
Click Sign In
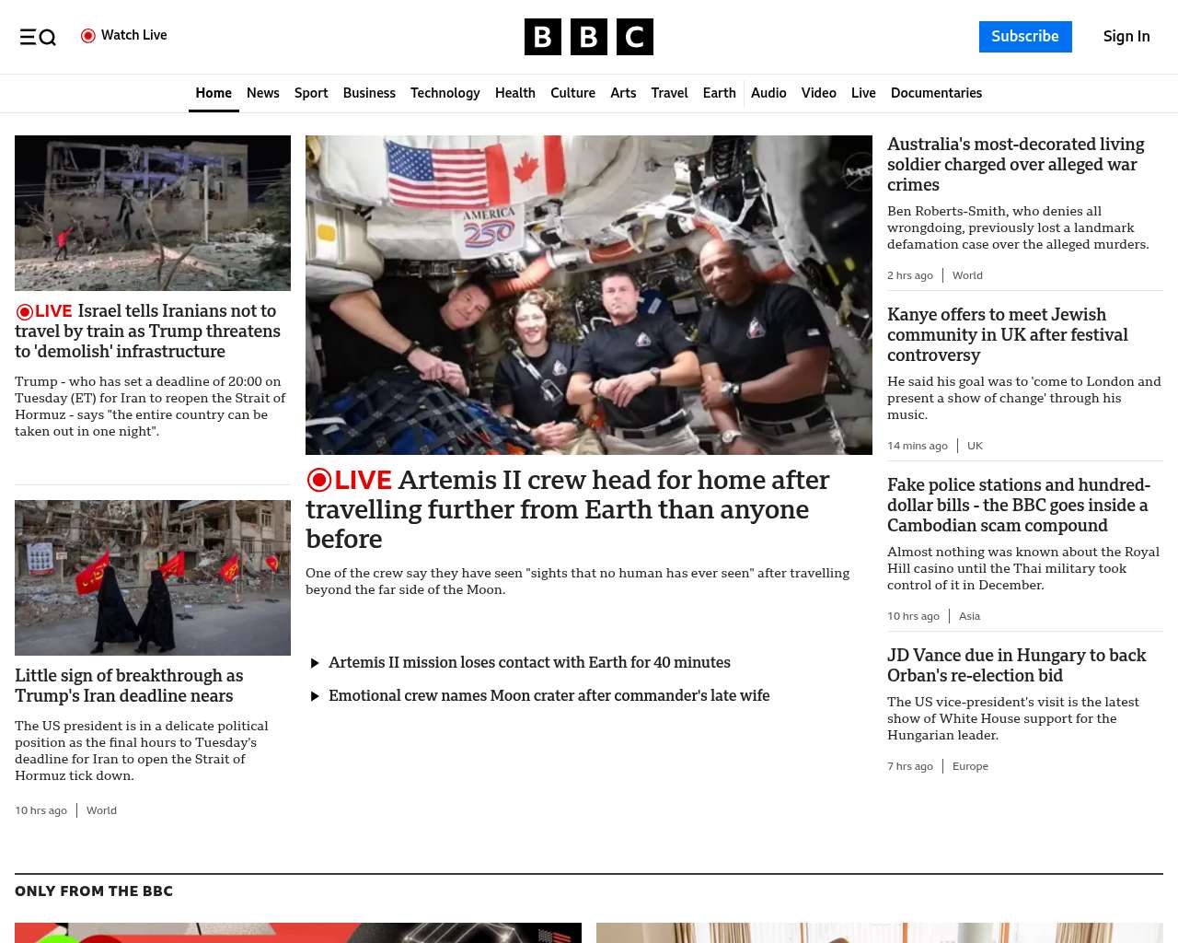point(1126,37)
